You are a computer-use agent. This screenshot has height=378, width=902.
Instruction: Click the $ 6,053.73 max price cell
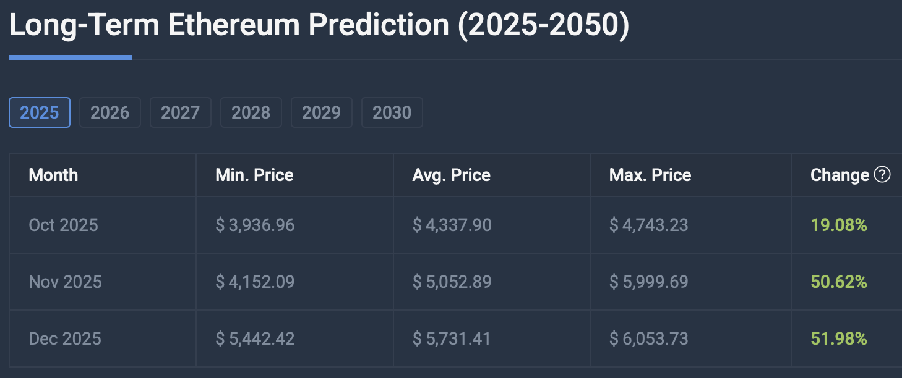coord(648,338)
